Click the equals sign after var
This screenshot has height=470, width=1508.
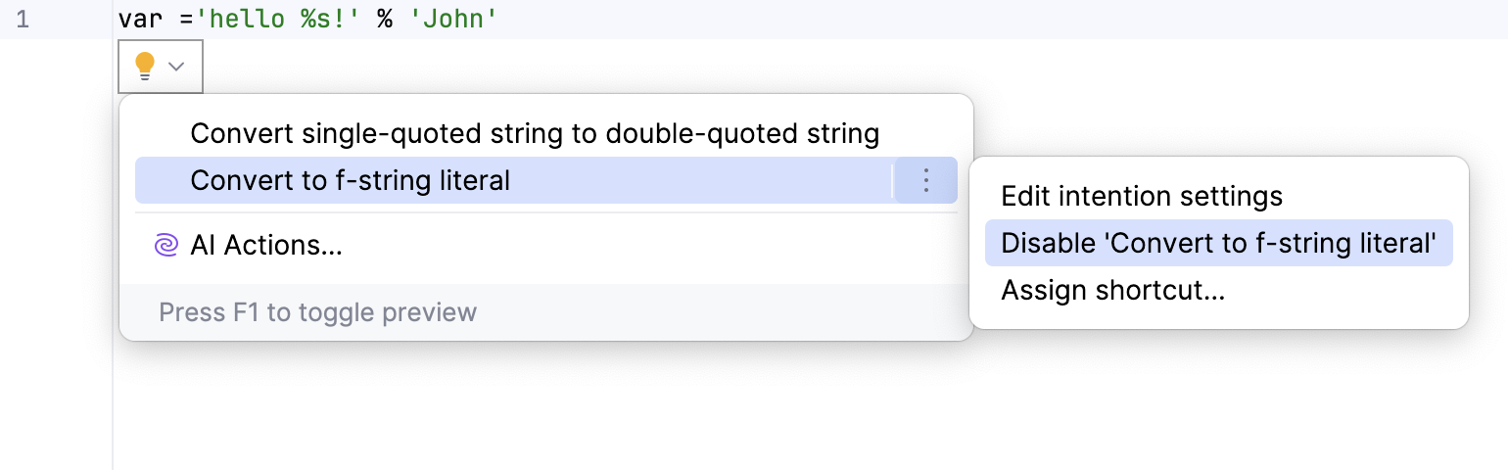(x=186, y=19)
